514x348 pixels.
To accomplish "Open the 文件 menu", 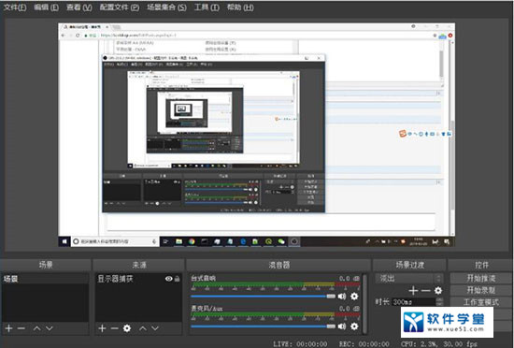I will tap(15, 7).
